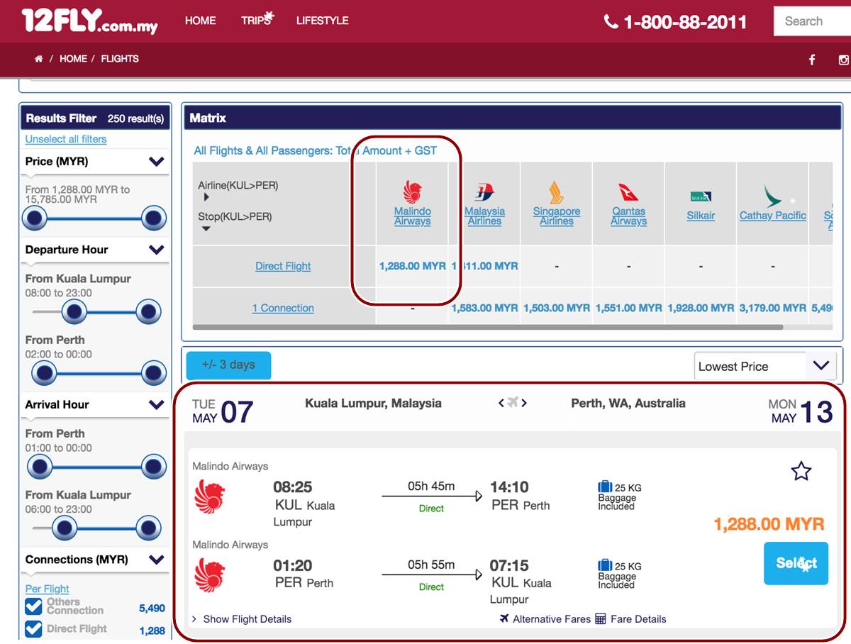
Task: Click the HOME breadcrumb link
Action: (73, 59)
